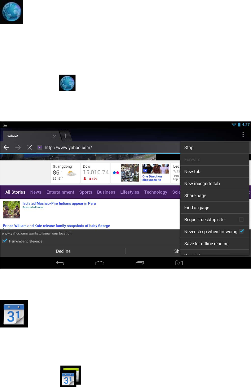Open the large globe browser icon
Viewport: 251px width, 387px height.
pos(11,12)
